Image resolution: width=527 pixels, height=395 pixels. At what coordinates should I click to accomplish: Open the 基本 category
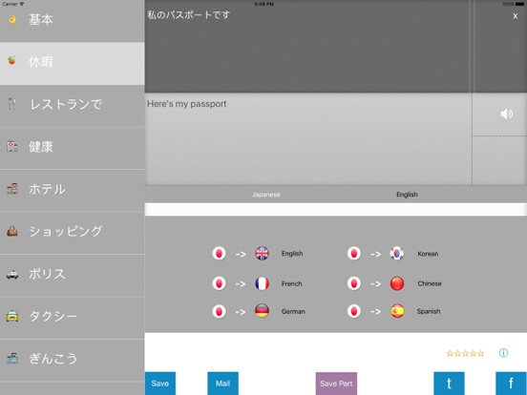(73, 21)
